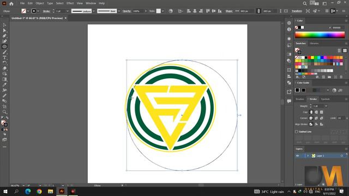Click horizontal align left icon
This screenshot has height=196, width=349.
189,11
